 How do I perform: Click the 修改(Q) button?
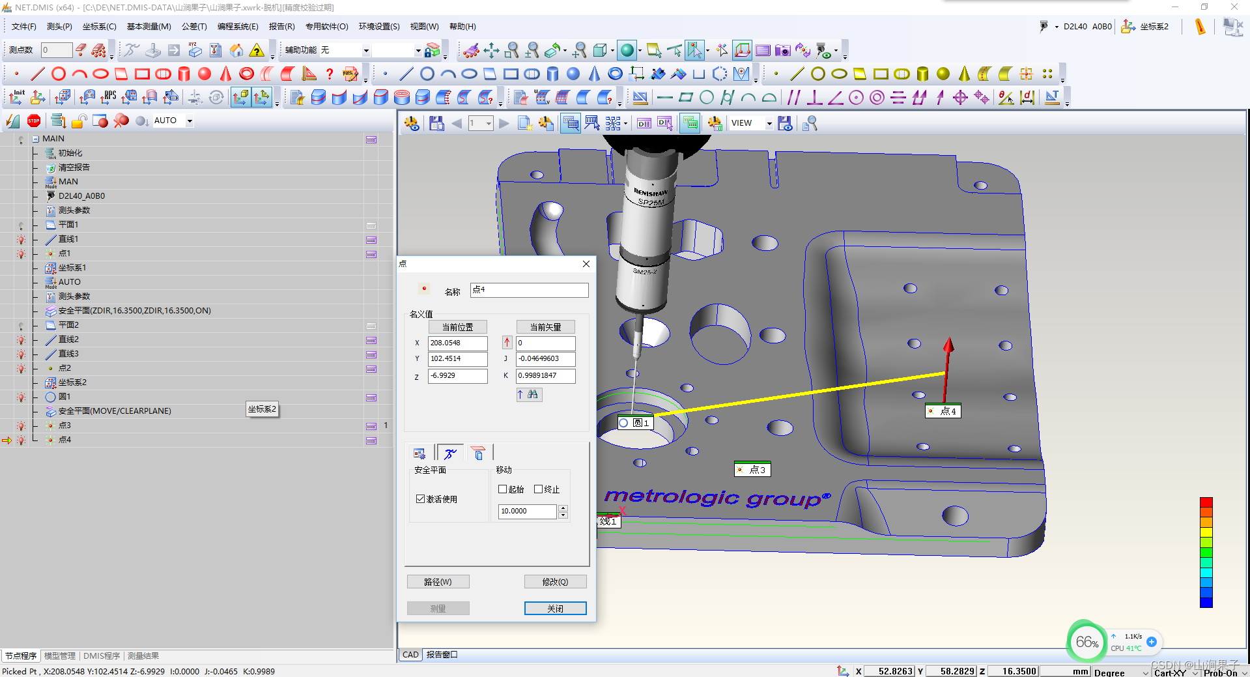555,582
